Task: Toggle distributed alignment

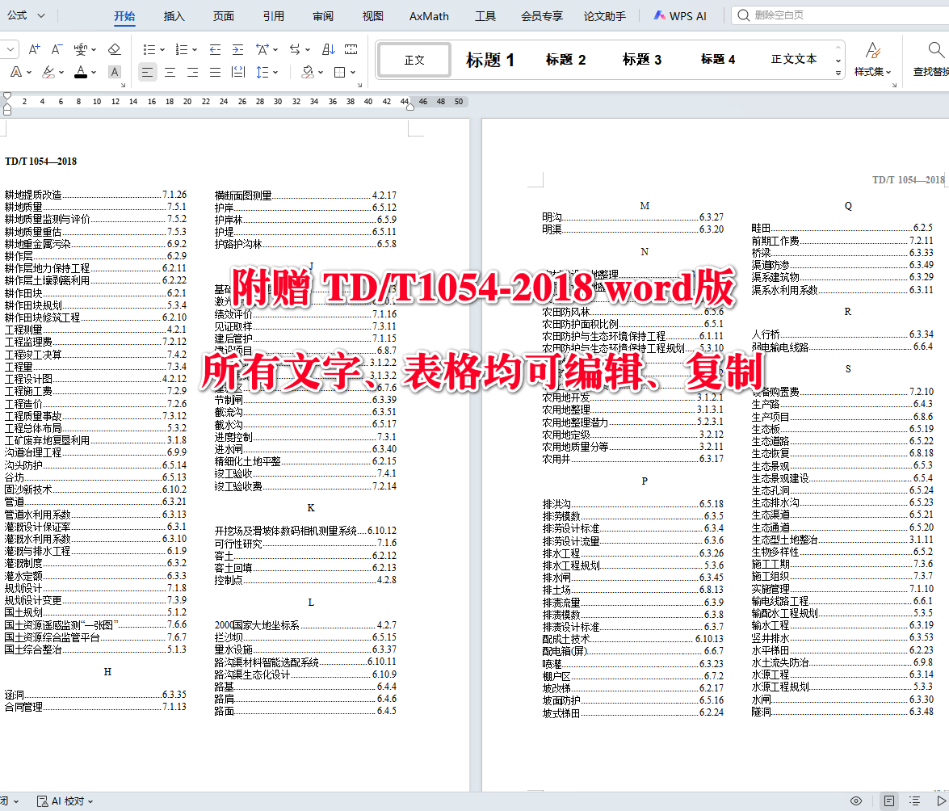Action: pyautogui.click(x=238, y=72)
